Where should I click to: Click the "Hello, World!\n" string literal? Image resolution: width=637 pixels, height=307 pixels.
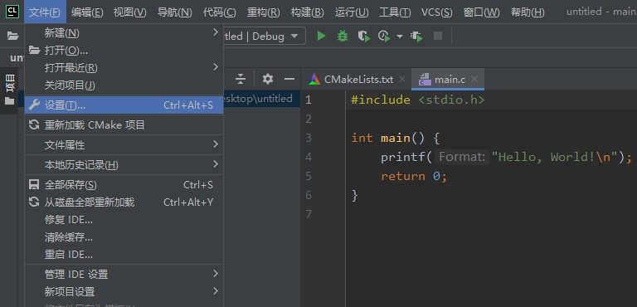point(555,157)
